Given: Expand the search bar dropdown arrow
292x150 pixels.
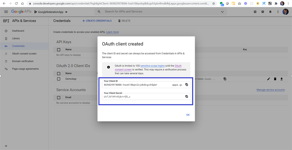Looking at the screenshot, I should 222,12.
